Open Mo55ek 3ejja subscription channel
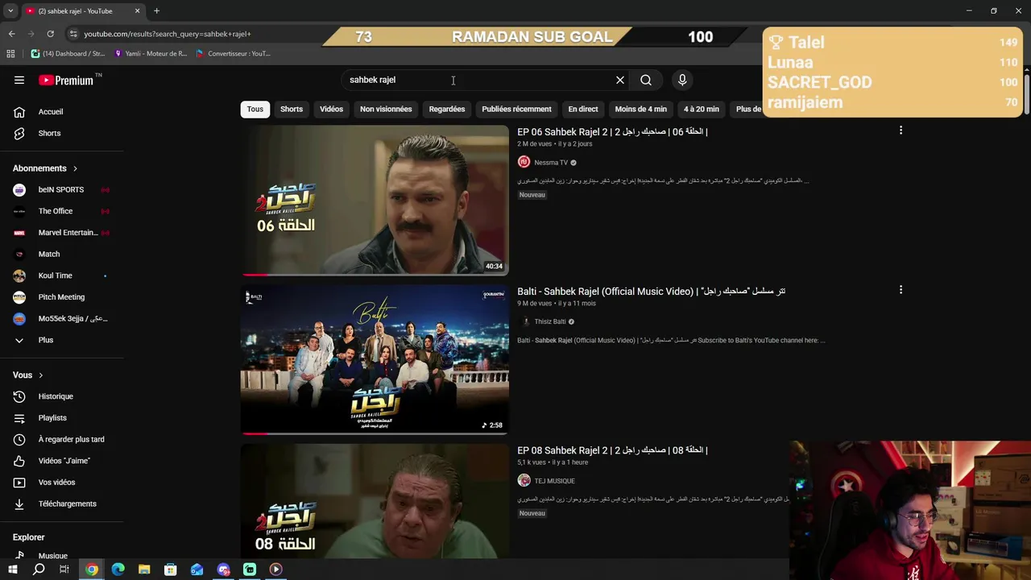 click(61, 318)
